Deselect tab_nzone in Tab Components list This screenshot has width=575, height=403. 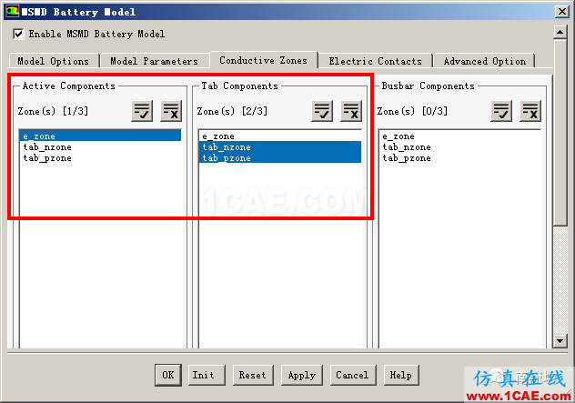pos(280,147)
